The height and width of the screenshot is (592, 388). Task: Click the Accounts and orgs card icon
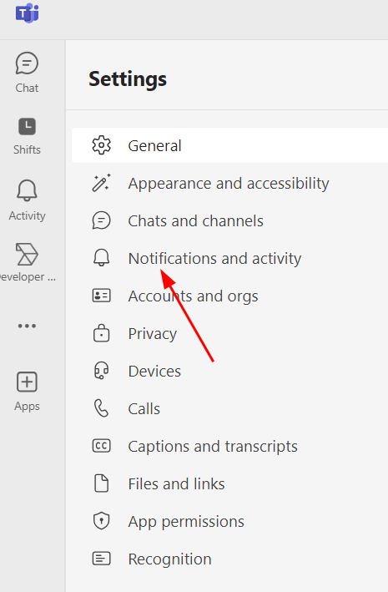(x=102, y=296)
